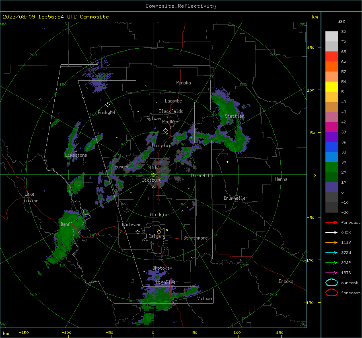This screenshot has height=338, width=362.
Task: Click the Drumheller city label
Action: (x=236, y=198)
